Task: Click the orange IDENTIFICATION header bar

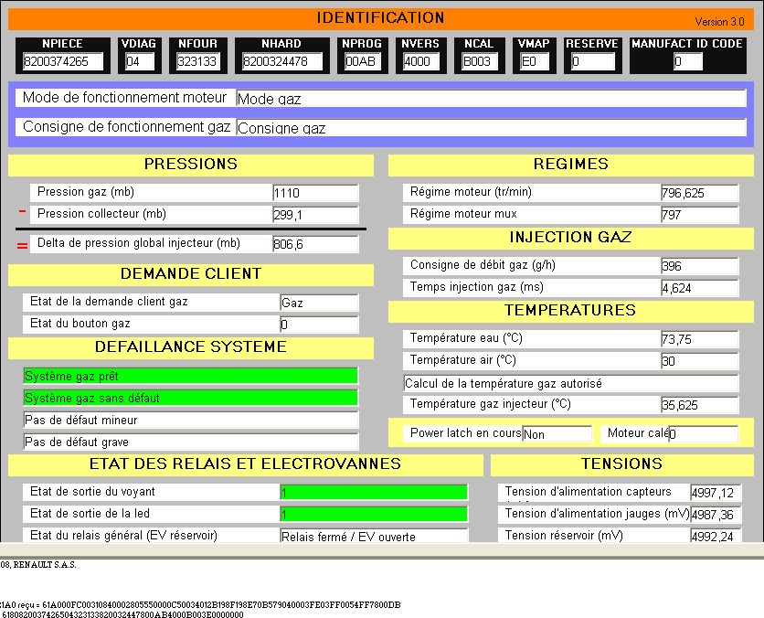Action: pyautogui.click(x=381, y=18)
